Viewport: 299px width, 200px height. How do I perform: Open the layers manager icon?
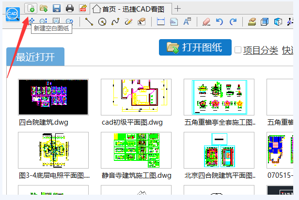[x=252, y=22]
